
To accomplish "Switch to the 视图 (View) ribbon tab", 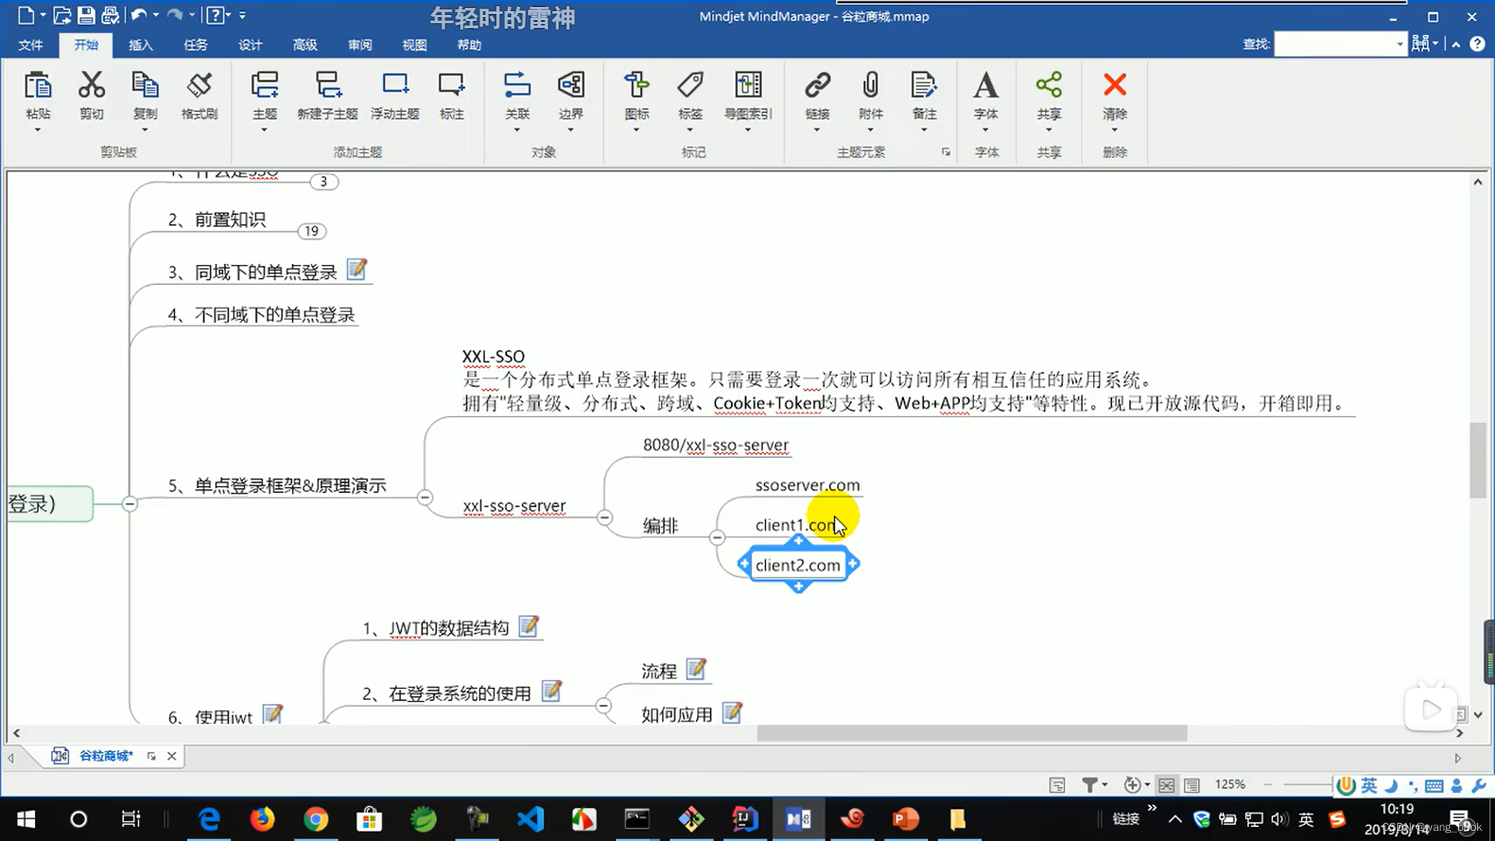I will tap(414, 44).
